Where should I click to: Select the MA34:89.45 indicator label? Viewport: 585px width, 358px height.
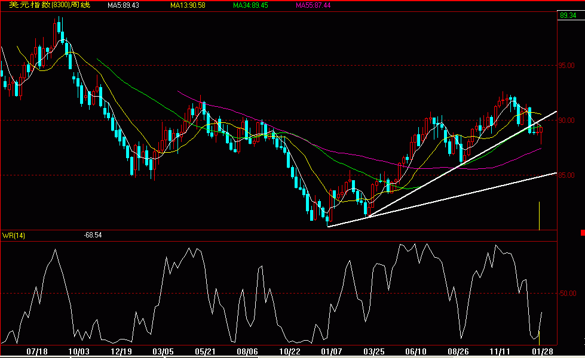[250, 5]
